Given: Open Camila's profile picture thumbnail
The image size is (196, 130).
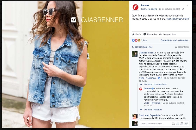Looking at the screenshot, I should [x=135, y=54].
